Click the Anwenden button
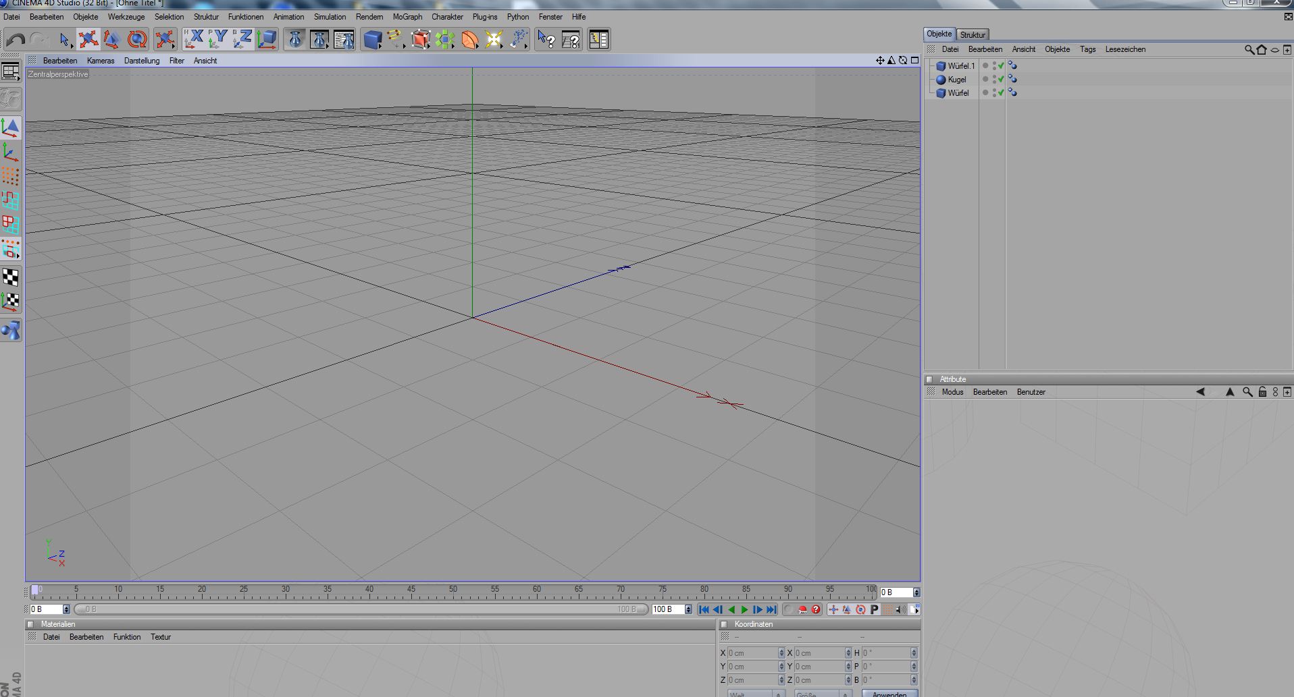This screenshot has width=1294, height=697. 889,694
